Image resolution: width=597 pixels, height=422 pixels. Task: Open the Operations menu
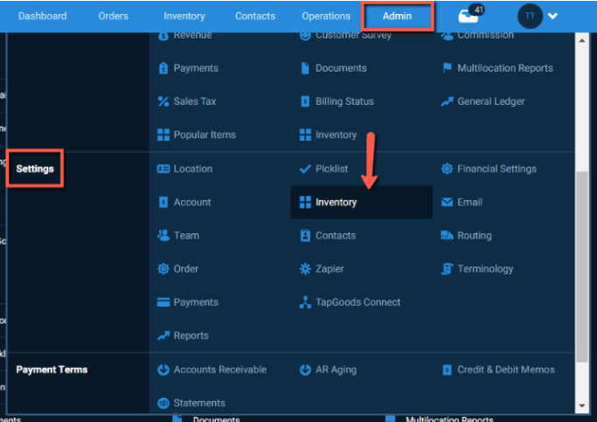[326, 16]
